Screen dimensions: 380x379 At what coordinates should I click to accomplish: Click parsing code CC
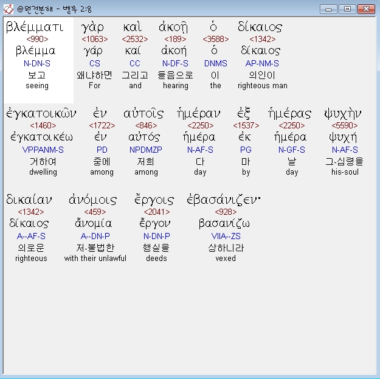(135, 63)
